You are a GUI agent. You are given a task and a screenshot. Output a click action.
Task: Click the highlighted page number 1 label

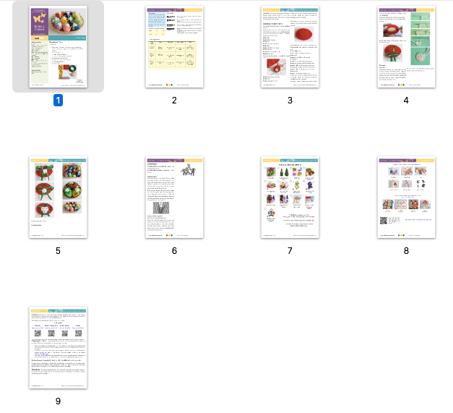point(58,101)
